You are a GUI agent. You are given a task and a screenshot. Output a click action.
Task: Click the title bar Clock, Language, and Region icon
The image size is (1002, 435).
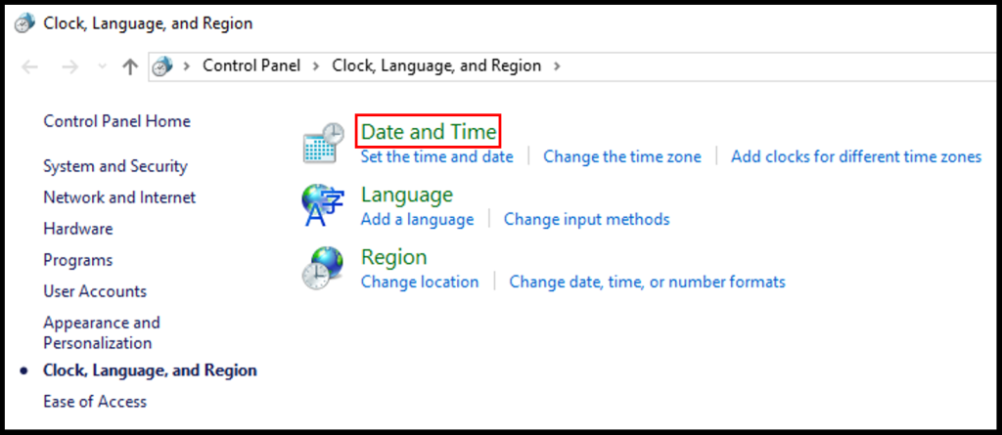click(24, 23)
